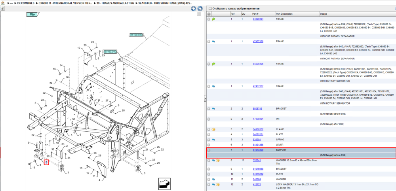Open the CX COMBINES breadcrumb
396x191 pixels.
click(25, 3)
